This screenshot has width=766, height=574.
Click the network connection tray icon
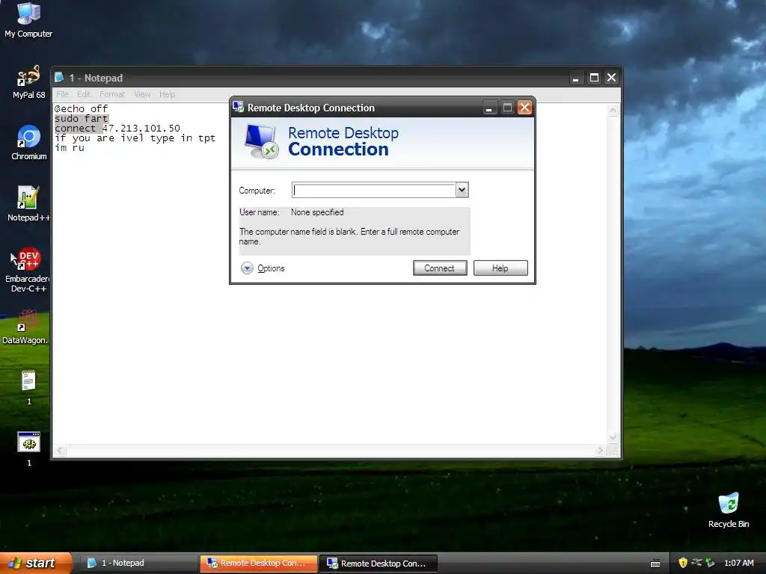(696, 563)
